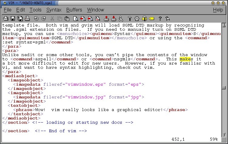Open the File menu
The height and width of the screenshot is (144, 228).
[x=8, y=10]
